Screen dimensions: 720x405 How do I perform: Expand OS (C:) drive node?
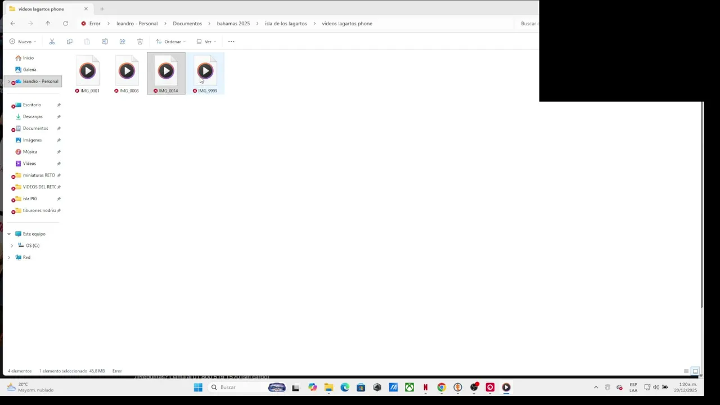pos(12,246)
